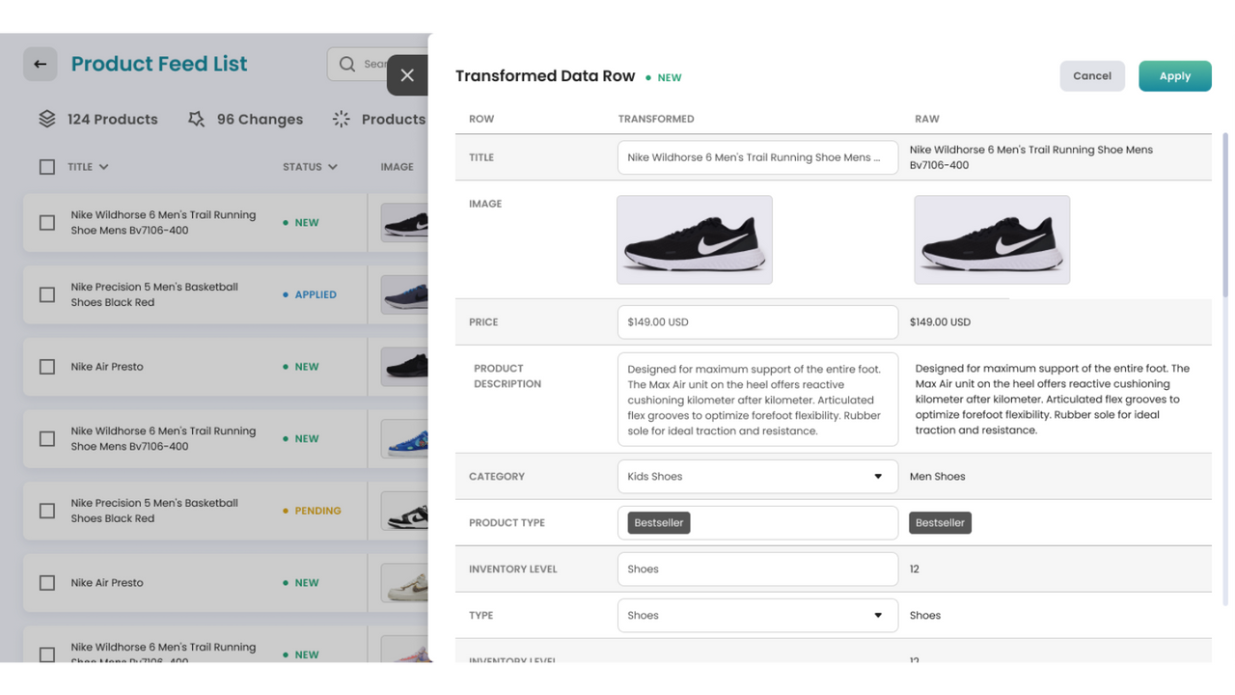This screenshot has height=695, width=1235.
Task: Go back using the arrow next to Product Feed List
Action: 40,64
